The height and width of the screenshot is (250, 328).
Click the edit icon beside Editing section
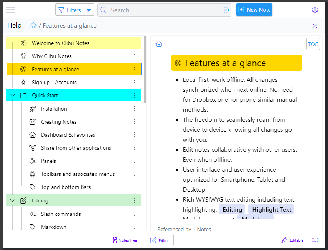coord(23,200)
